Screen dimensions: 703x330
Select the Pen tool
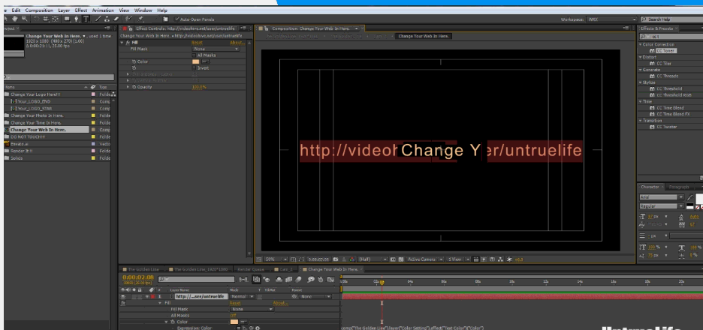[x=76, y=19]
